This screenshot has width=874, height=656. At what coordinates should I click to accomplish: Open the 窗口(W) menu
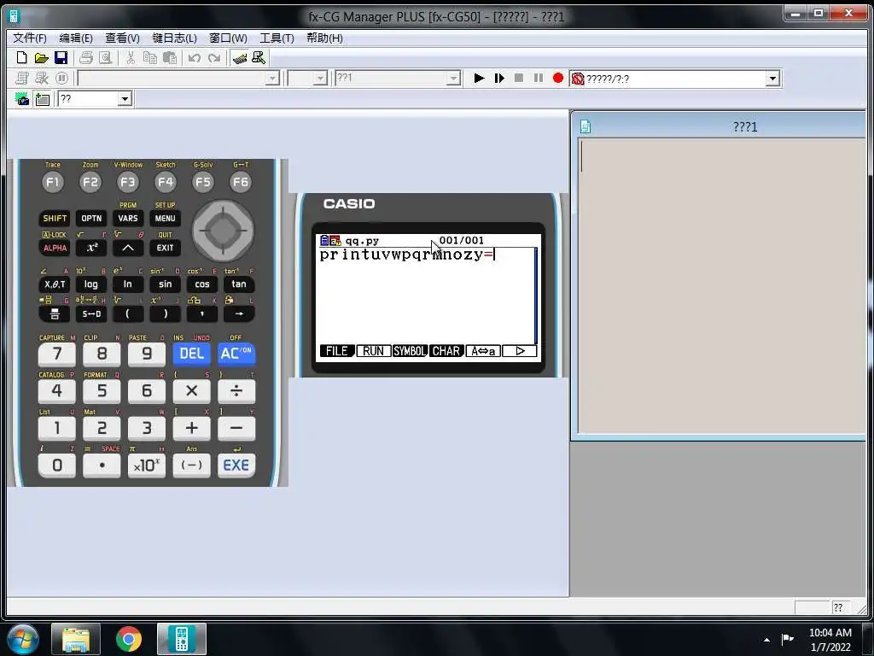coord(228,38)
